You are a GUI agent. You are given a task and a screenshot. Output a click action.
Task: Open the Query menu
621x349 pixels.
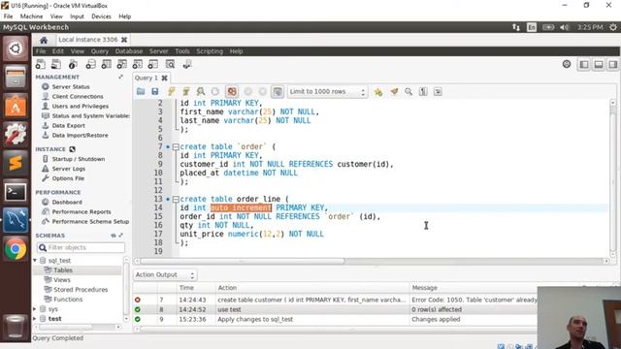(x=99, y=51)
